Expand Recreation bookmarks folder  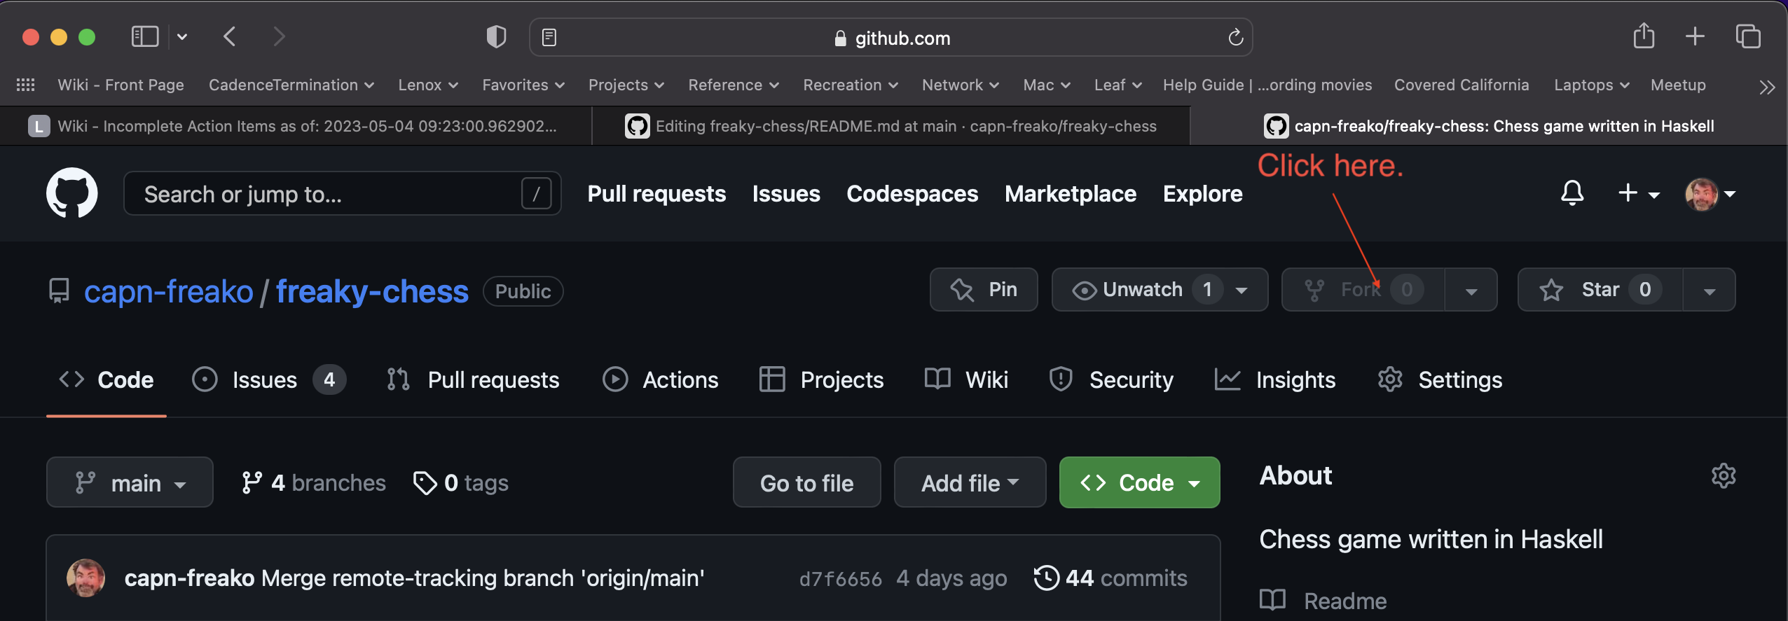pos(851,85)
